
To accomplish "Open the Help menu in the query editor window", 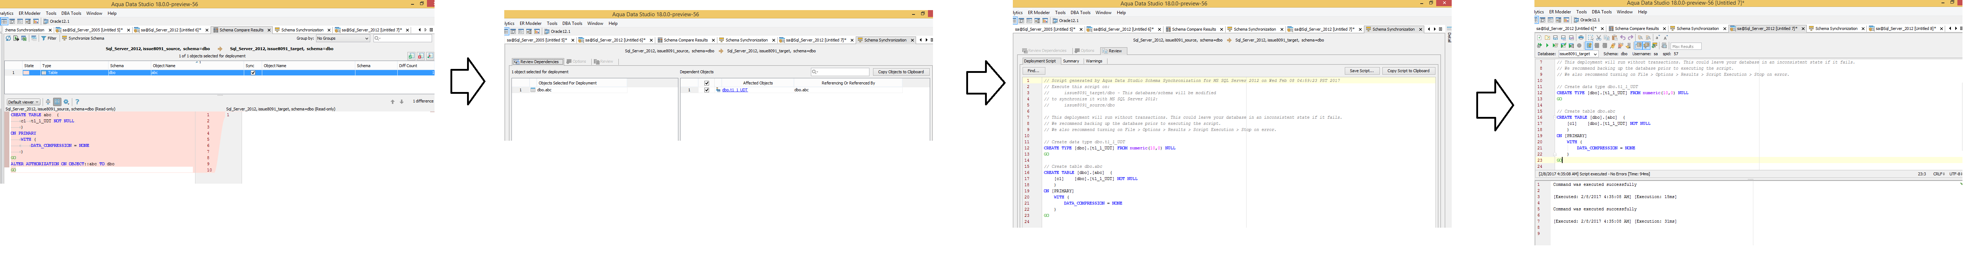I will 1642,12.
